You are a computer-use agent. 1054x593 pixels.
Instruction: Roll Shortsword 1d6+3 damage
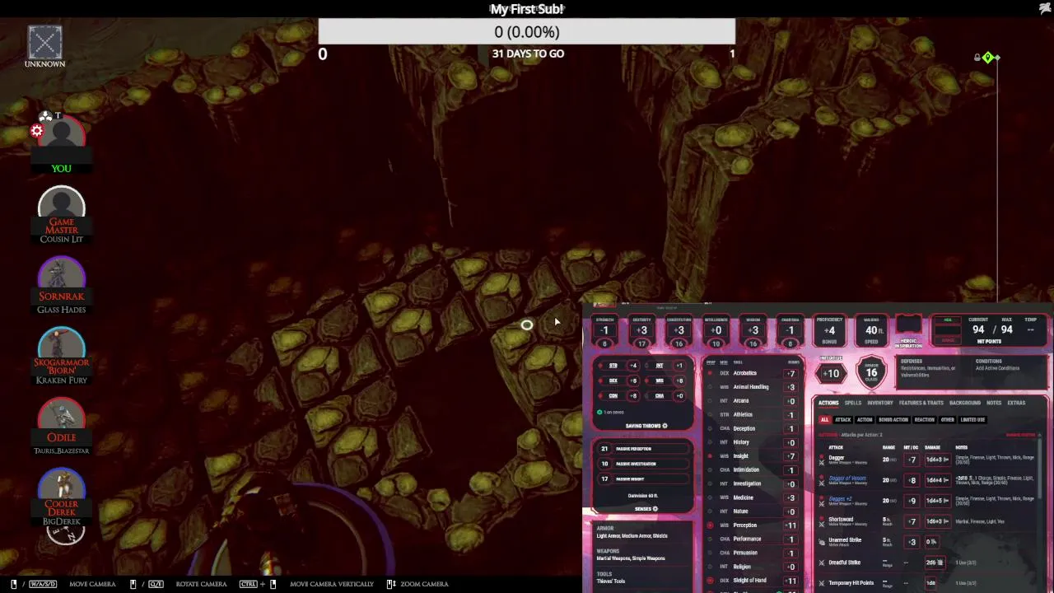937,521
